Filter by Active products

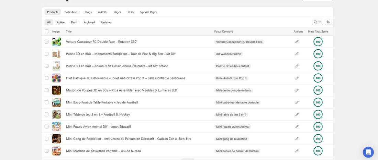[61, 22]
